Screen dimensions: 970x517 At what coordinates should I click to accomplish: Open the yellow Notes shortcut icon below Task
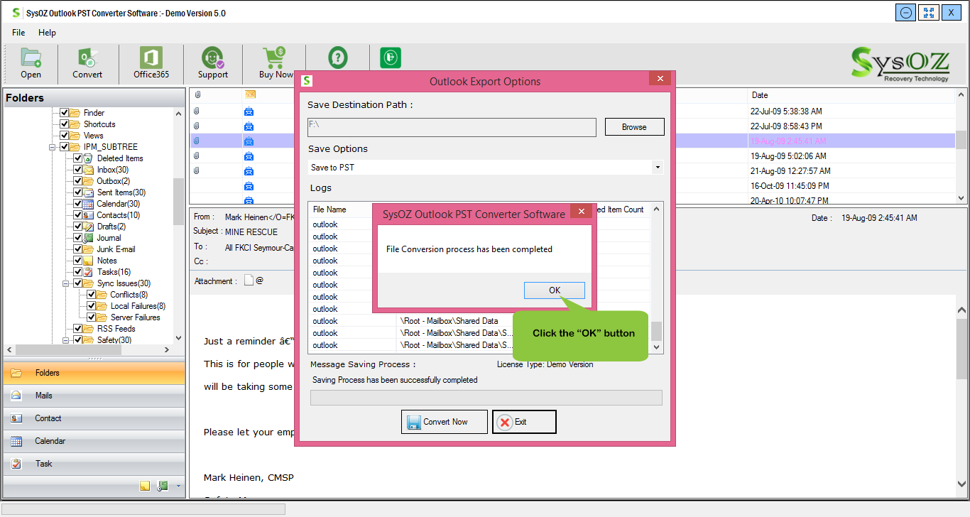(145, 486)
